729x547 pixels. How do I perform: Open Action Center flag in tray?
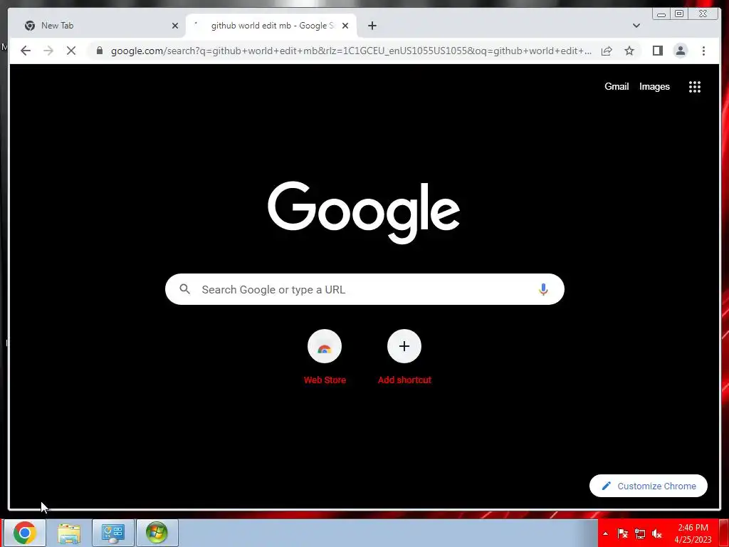tap(622, 533)
